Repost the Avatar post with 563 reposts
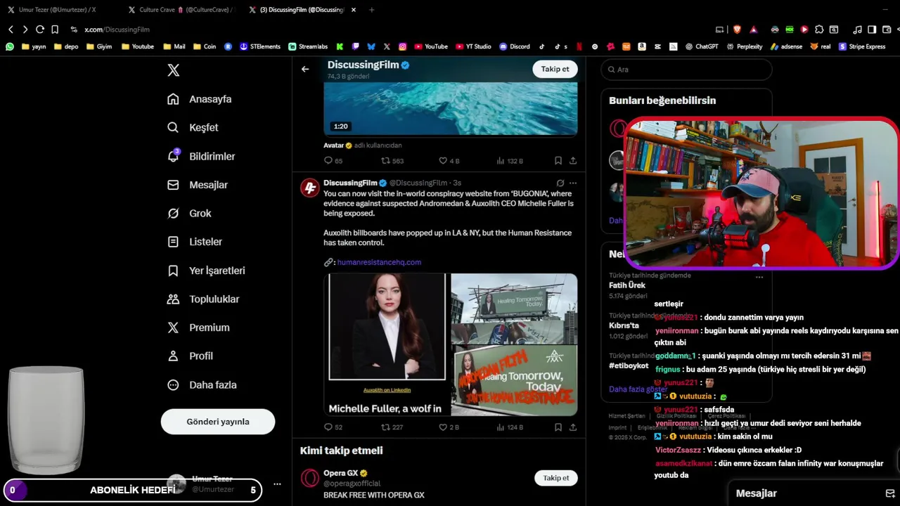The height and width of the screenshot is (506, 900). (x=392, y=161)
